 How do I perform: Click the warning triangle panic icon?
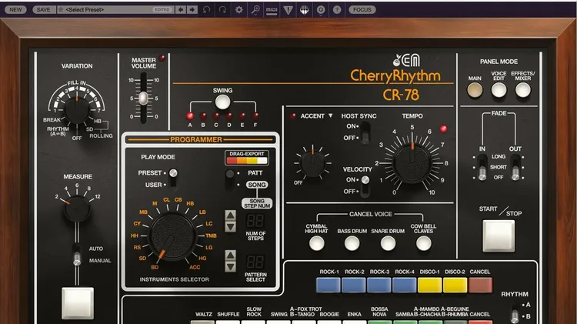[x=288, y=10]
